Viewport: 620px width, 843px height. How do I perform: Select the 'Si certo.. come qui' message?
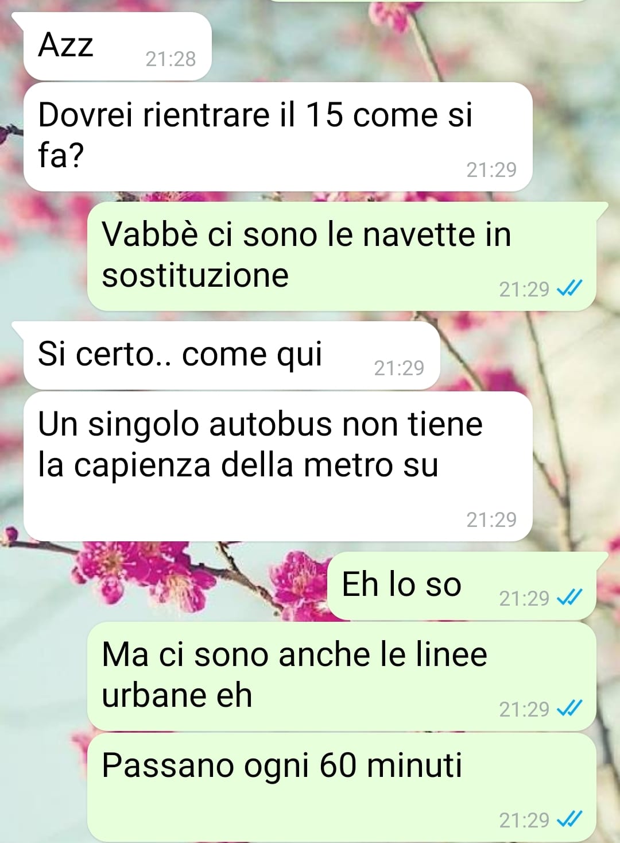click(x=231, y=355)
